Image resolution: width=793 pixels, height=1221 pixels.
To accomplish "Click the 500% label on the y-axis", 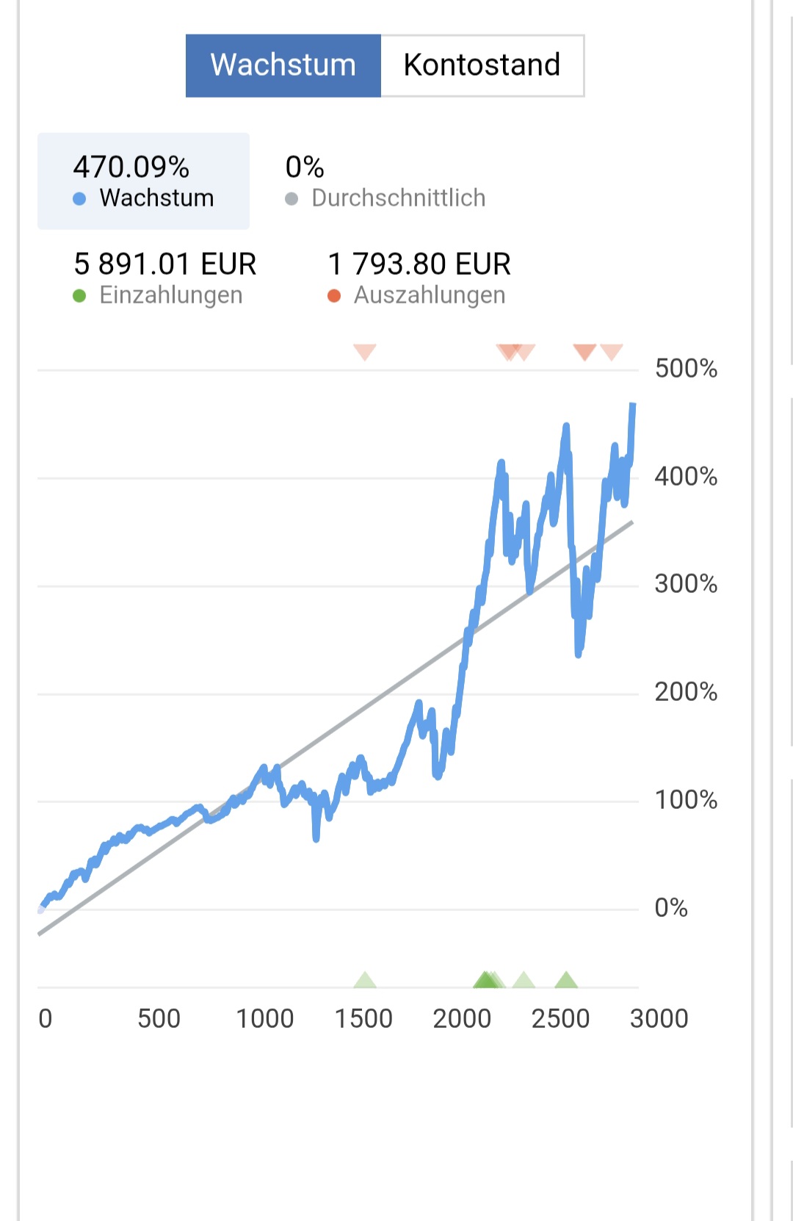I will (x=686, y=368).
